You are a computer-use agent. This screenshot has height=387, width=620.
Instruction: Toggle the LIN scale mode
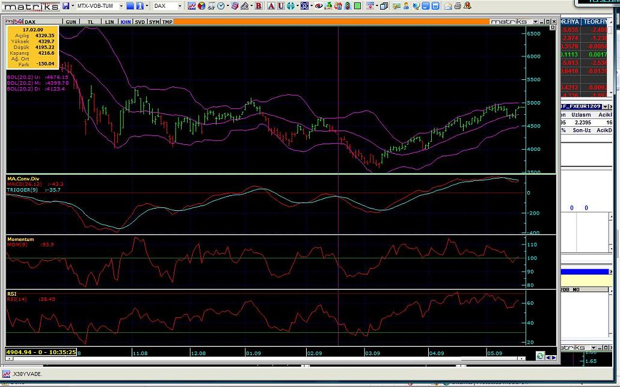coord(109,22)
